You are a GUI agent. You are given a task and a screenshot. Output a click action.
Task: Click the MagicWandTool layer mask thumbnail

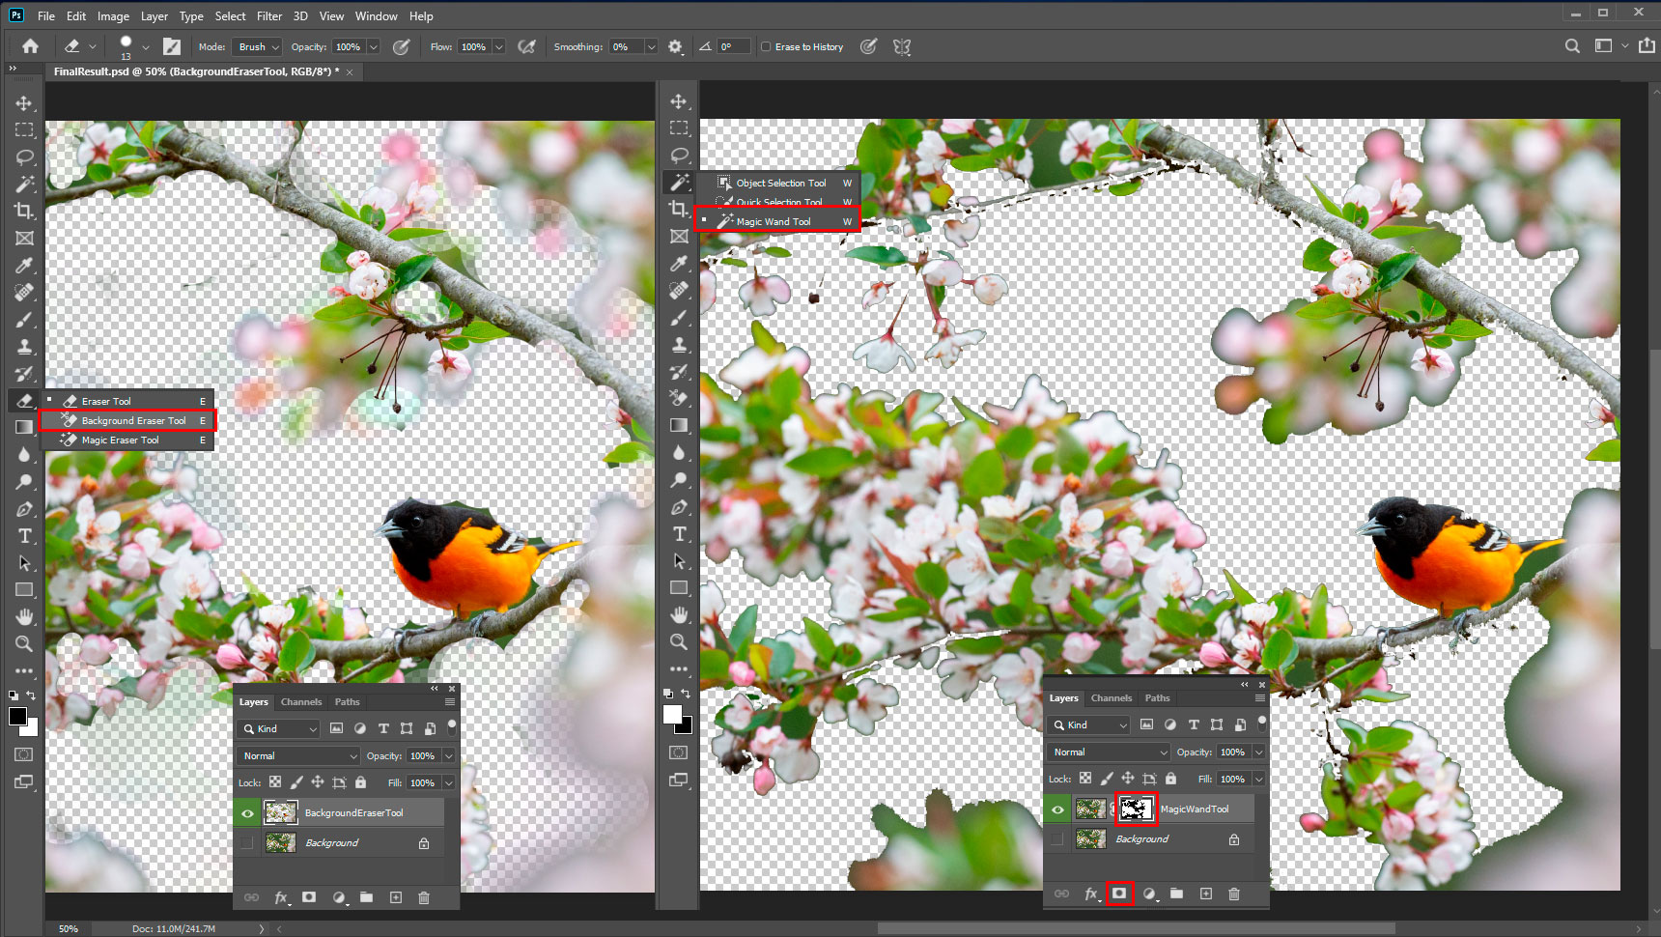click(x=1136, y=809)
